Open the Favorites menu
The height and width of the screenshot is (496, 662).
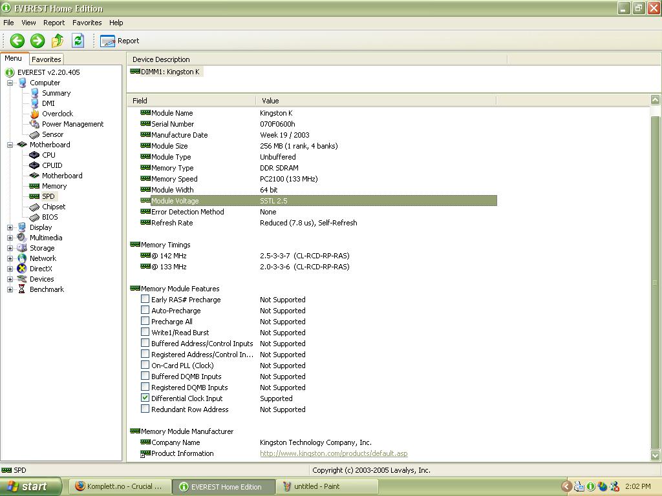[x=87, y=23]
